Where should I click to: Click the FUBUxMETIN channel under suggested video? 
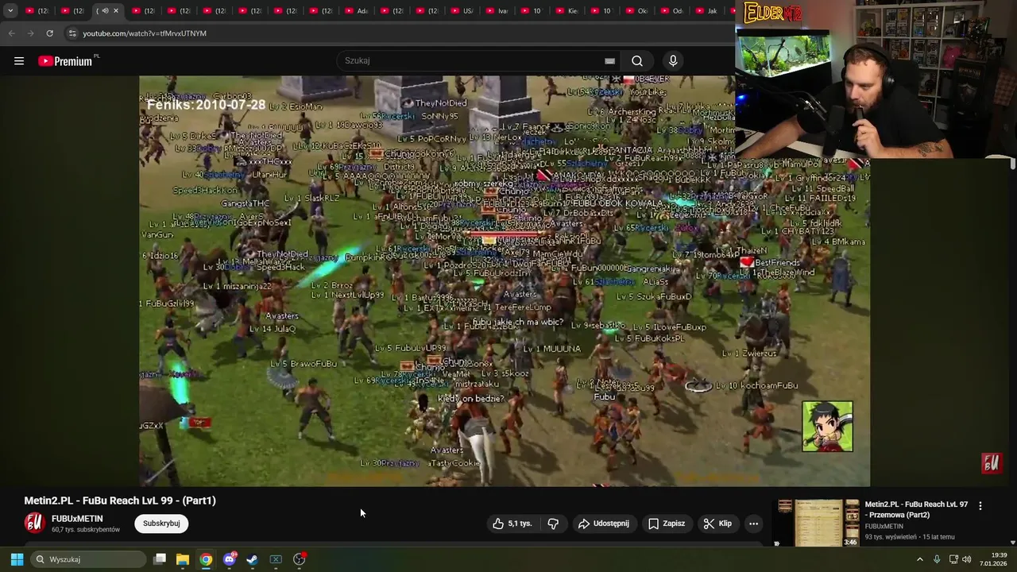(x=884, y=526)
